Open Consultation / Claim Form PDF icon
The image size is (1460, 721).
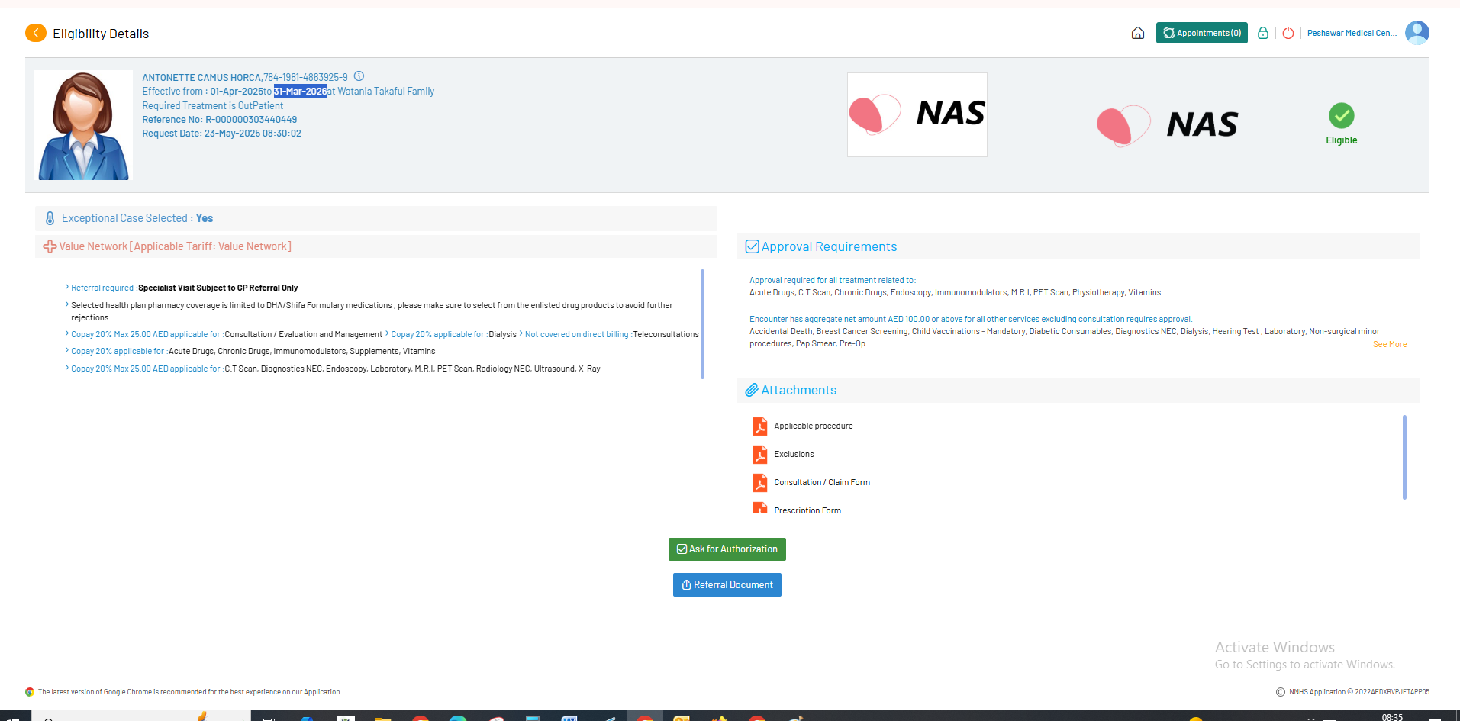pos(759,482)
